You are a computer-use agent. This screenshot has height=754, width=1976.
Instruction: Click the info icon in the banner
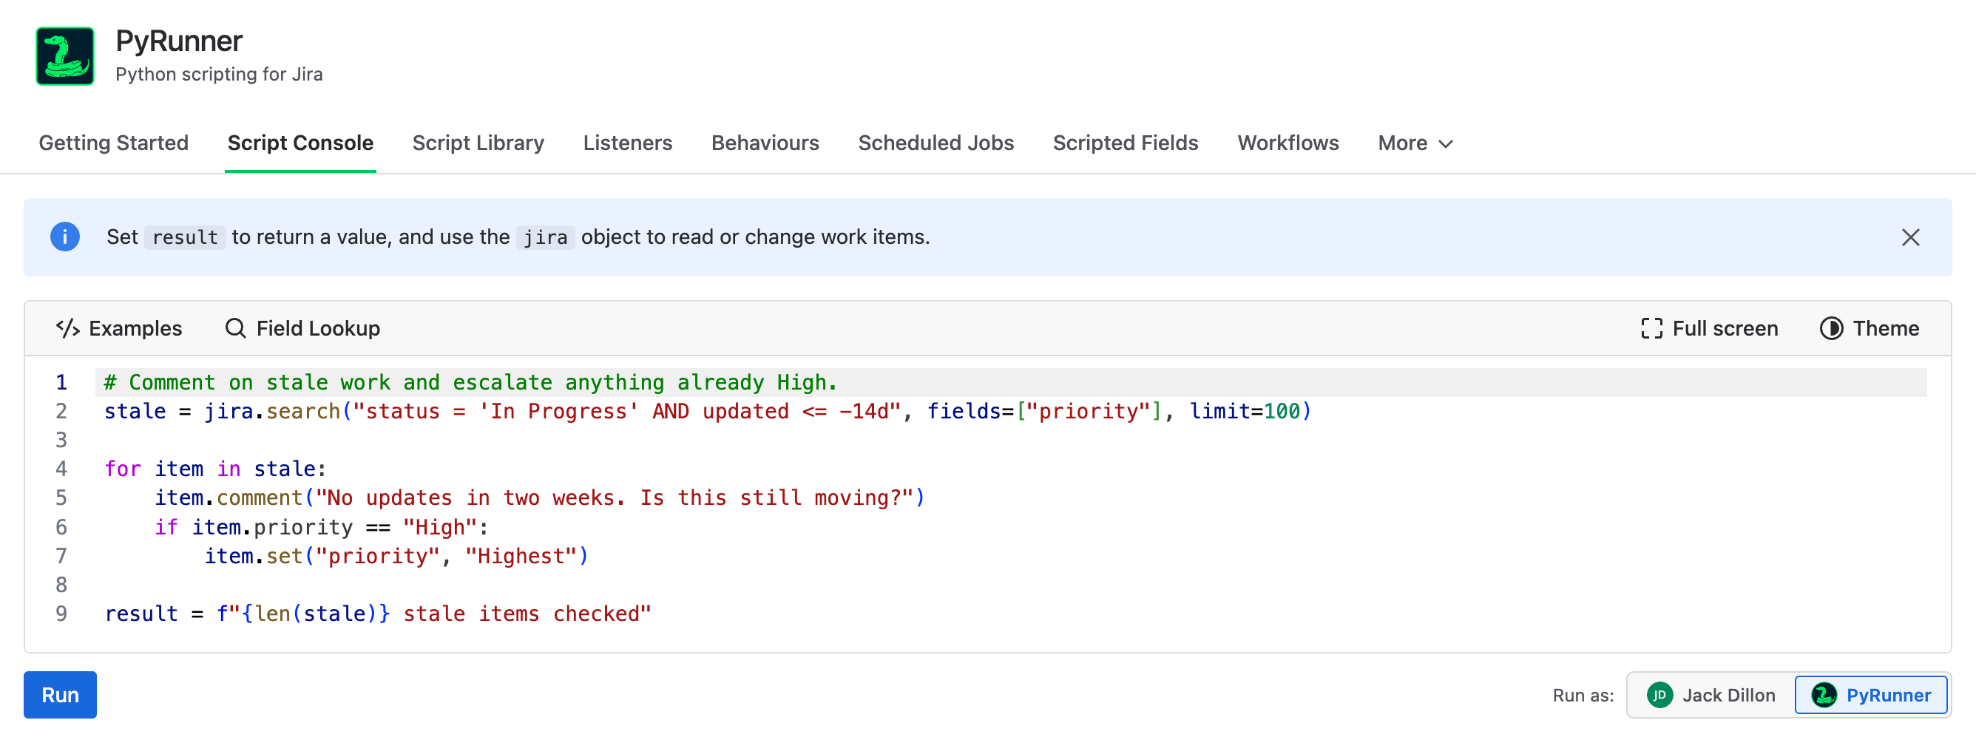65,237
